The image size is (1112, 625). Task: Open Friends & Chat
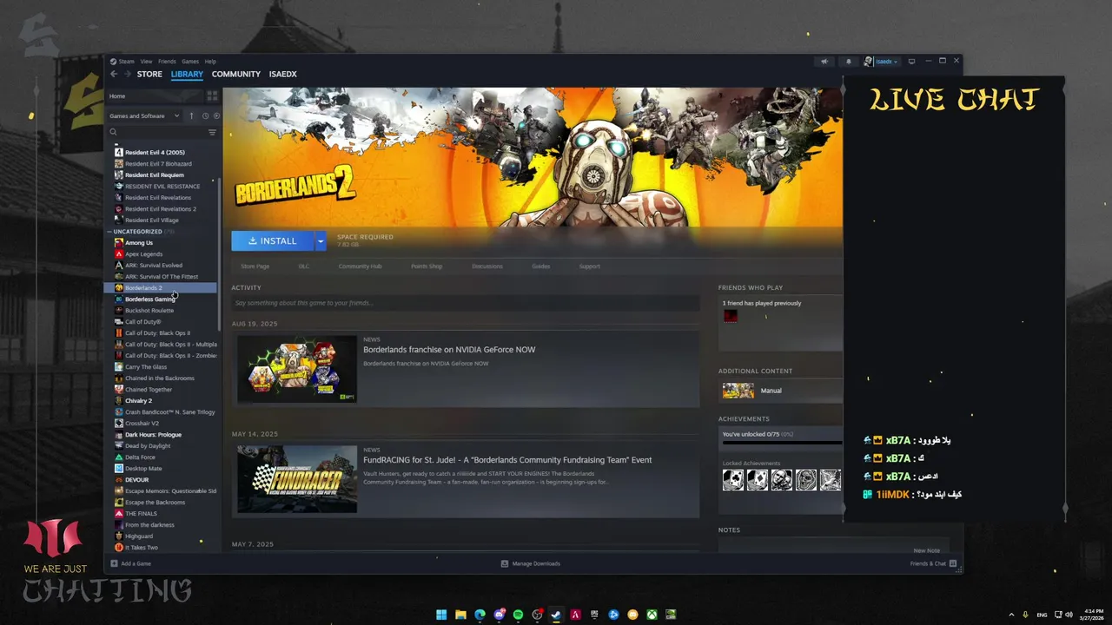(x=933, y=563)
